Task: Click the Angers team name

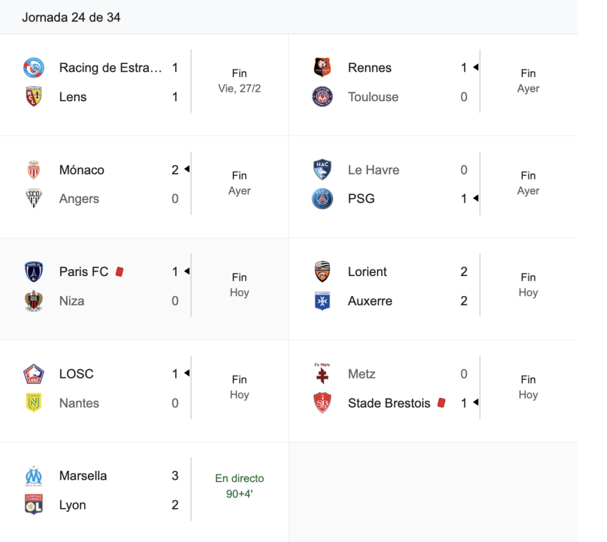Action: pos(79,199)
